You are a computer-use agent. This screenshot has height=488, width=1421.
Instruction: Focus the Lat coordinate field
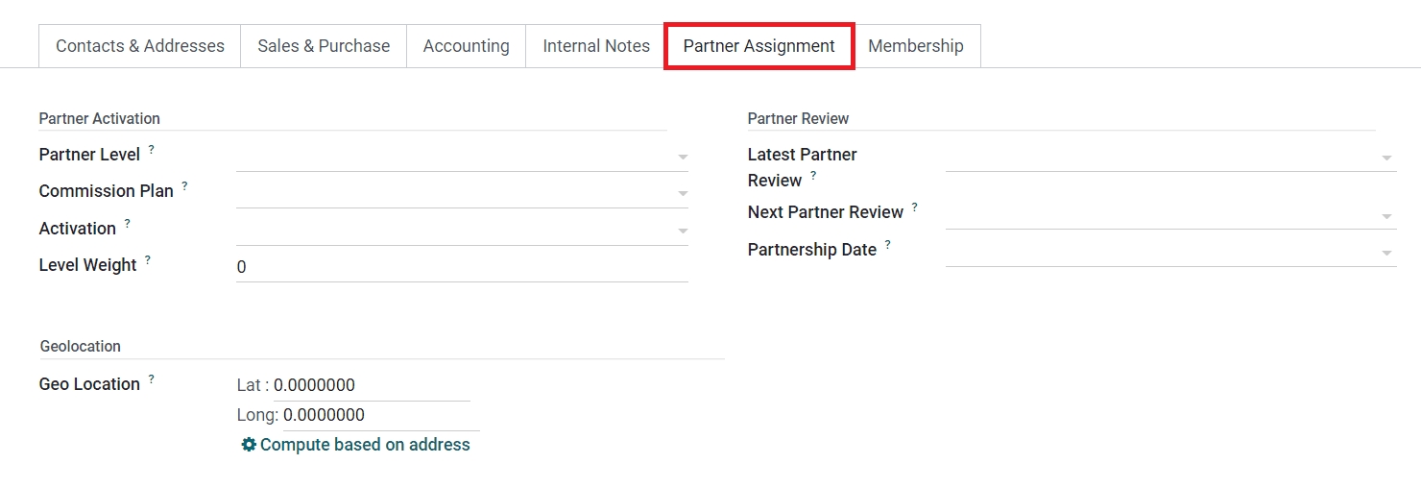tap(371, 385)
